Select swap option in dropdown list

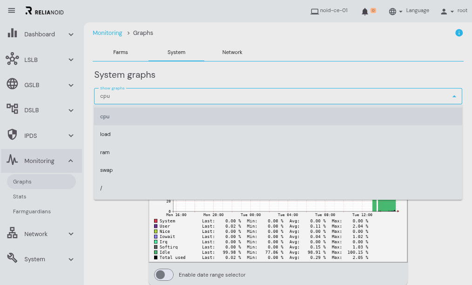tap(278, 170)
